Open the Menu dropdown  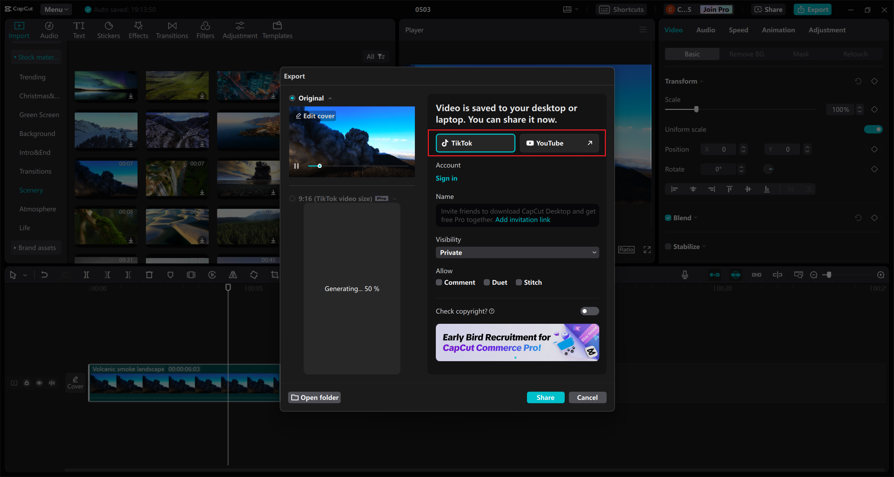[56, 9]
